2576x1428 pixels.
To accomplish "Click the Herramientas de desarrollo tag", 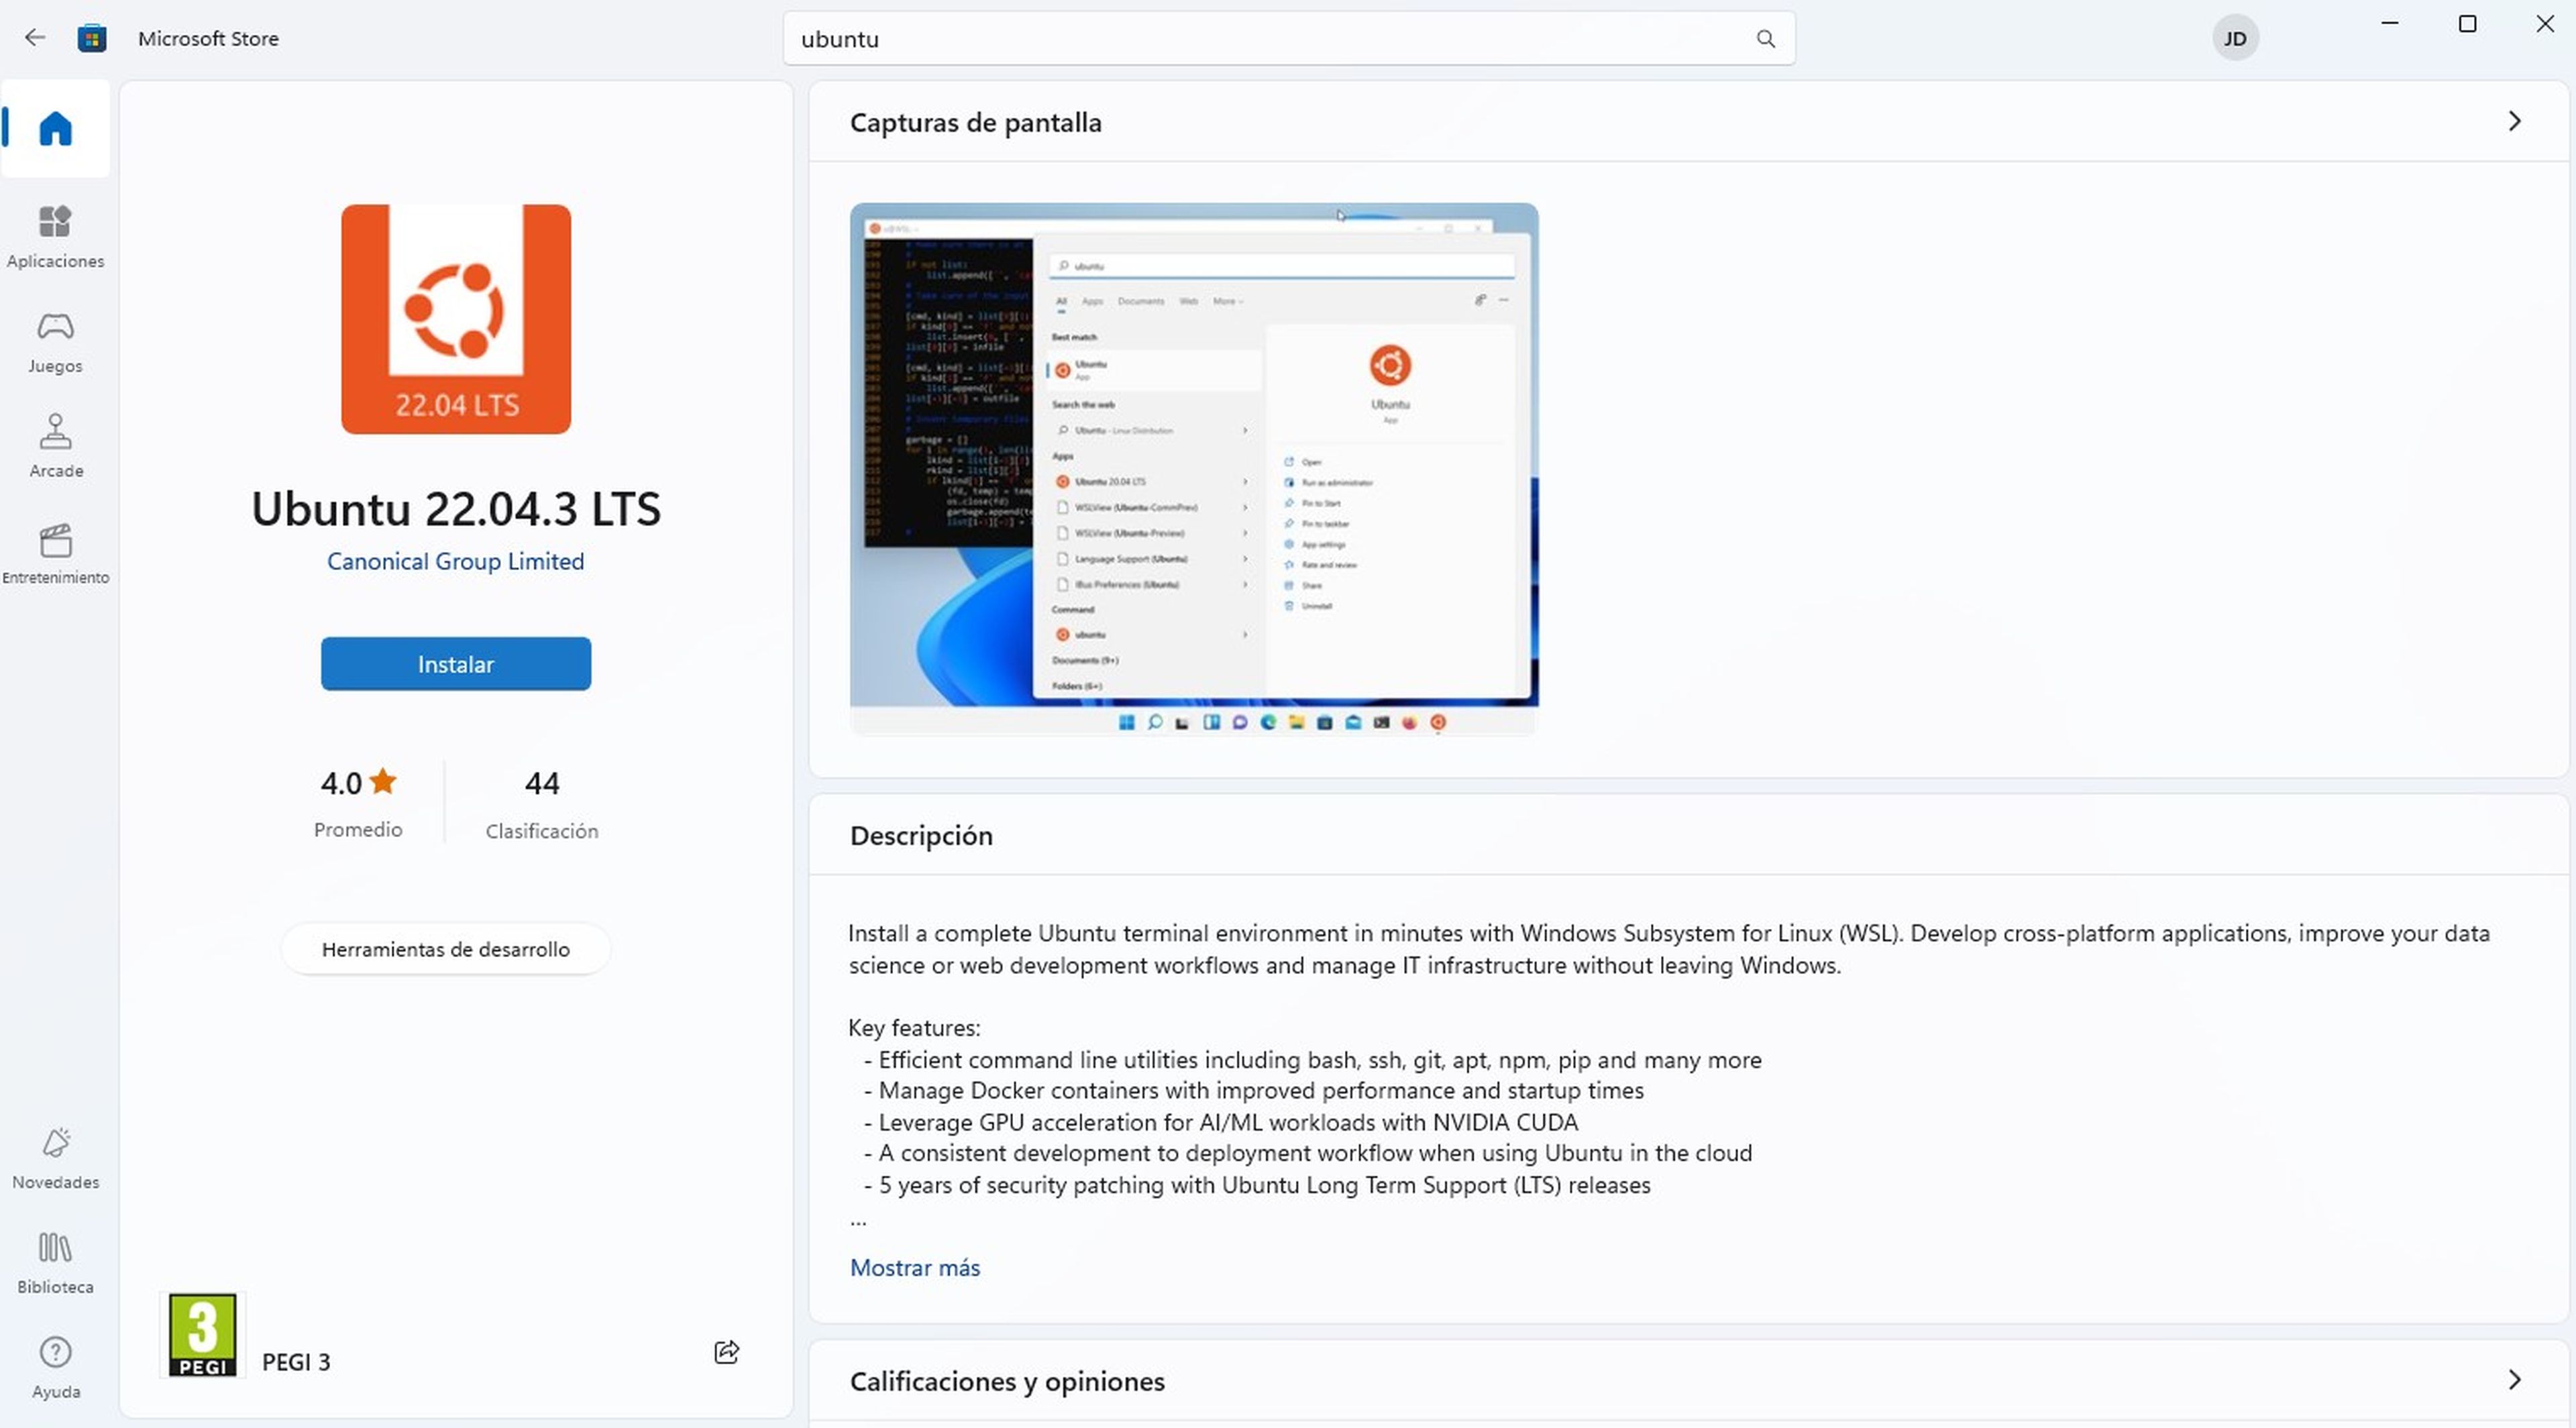I will 446,949.
